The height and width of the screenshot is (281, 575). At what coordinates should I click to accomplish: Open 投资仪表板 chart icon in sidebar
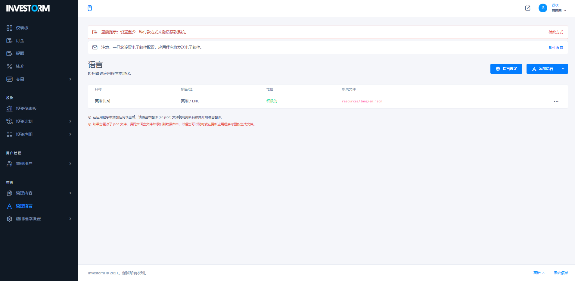(x=10, y=109)
